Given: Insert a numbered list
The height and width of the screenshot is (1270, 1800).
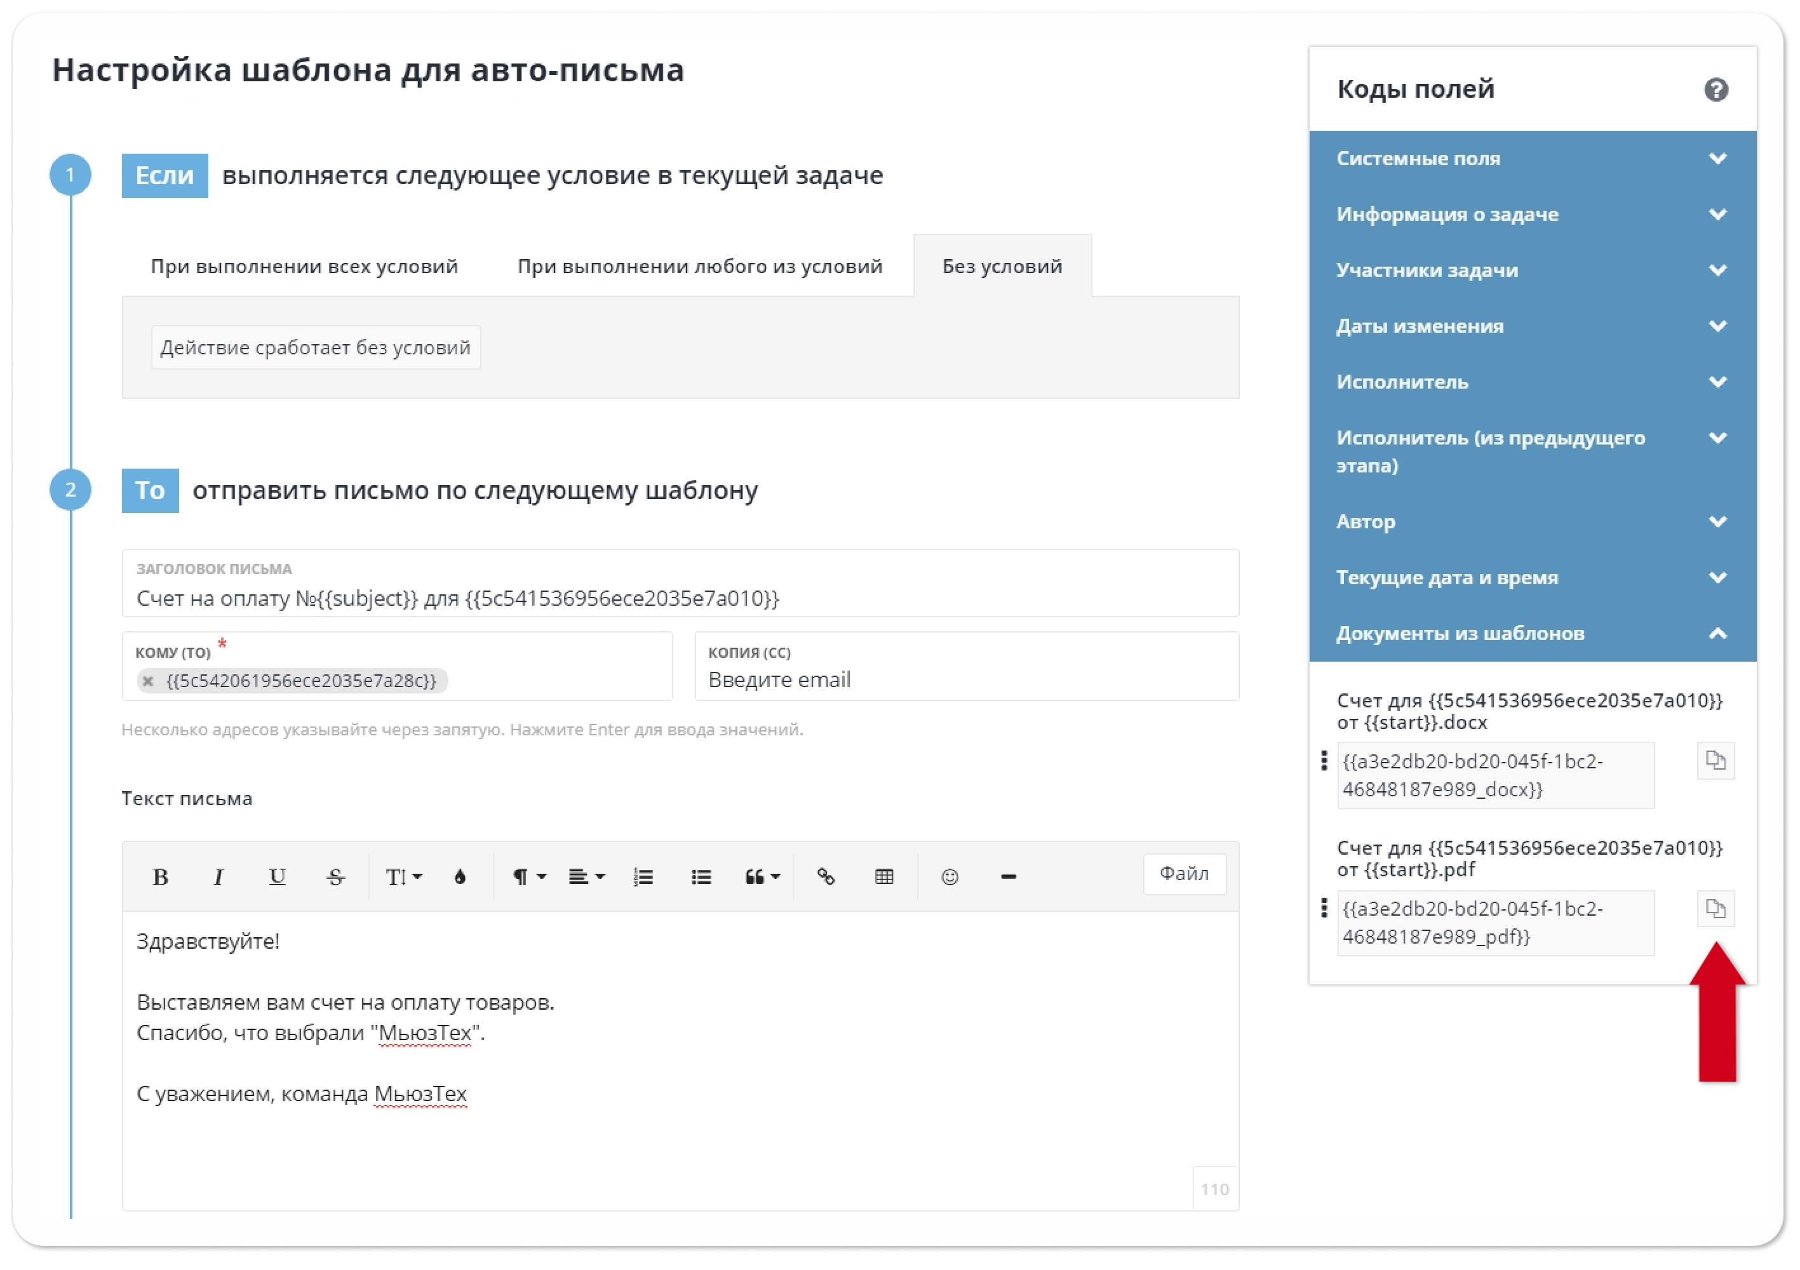Looking at the screenshot, I should [x=643, y=876].
